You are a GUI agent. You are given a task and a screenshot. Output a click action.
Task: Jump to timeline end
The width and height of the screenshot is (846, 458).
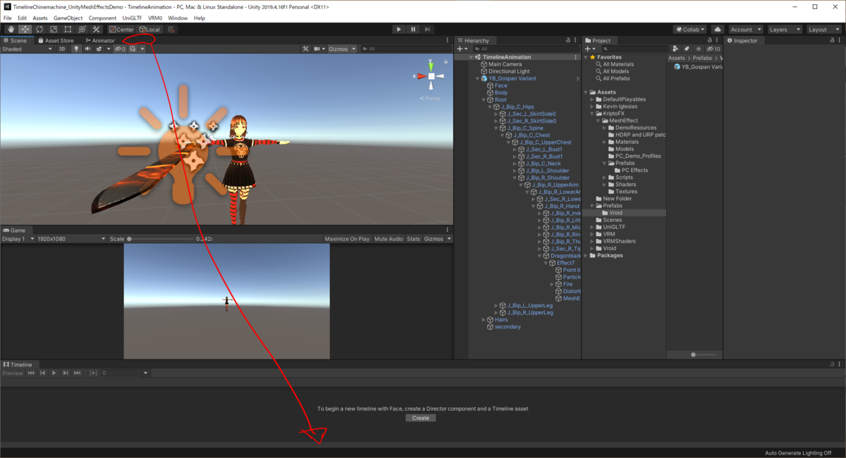coord(77,373)
